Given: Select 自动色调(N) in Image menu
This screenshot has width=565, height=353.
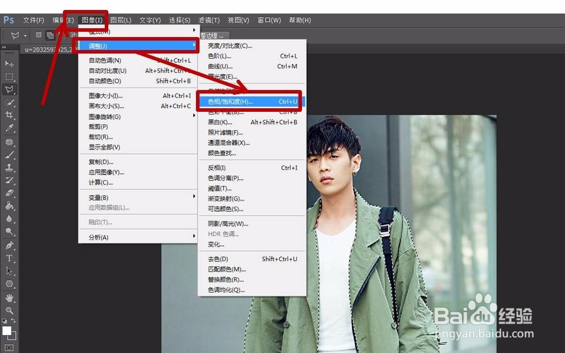Looking at the screenshot, I should (138, 61).
